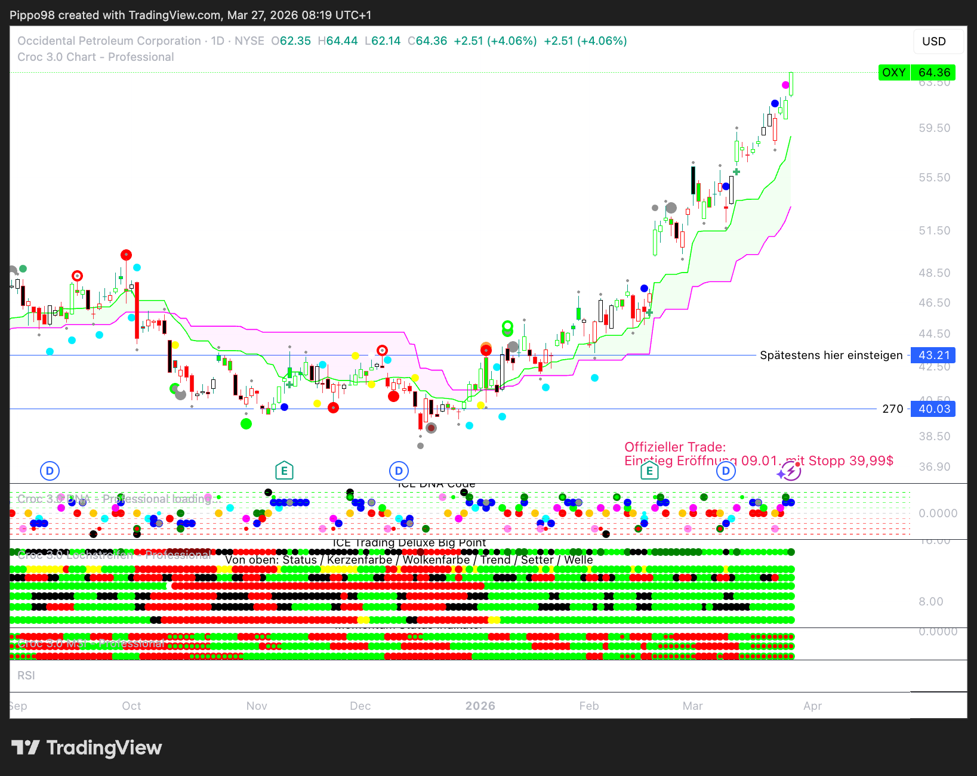Select the RSI pane label
The image size is (977, 776).
point(26,675)
